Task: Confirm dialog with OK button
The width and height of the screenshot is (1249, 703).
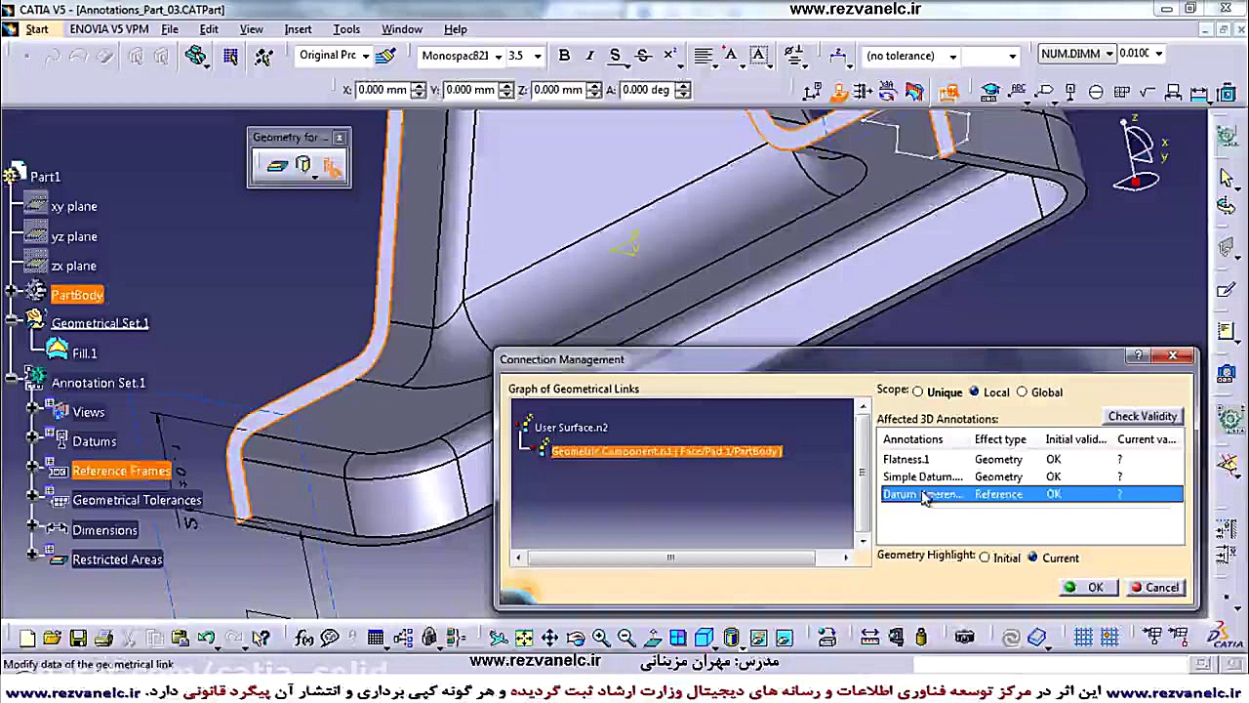Action: [1086, 587]
